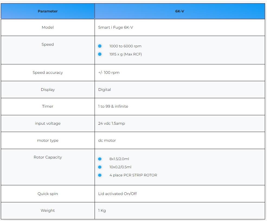Viewport: 267px width, 221px height.
Task: Click the 1 Kg weight value
Action: pyautogui.click(x=102, y=210)
